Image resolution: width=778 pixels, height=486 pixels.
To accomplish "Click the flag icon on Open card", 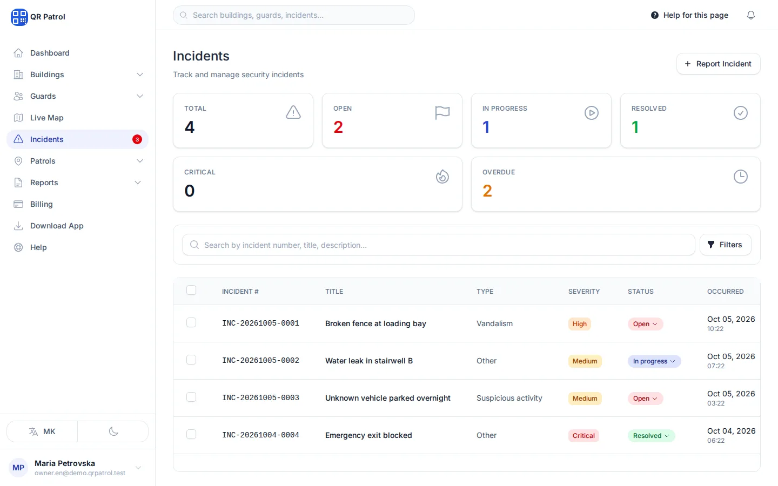I will [x=442, y=112].
